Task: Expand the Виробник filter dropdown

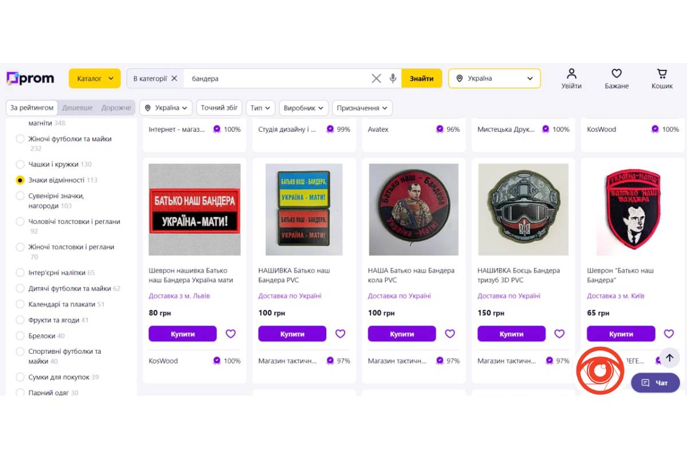Action: [305, 108]
